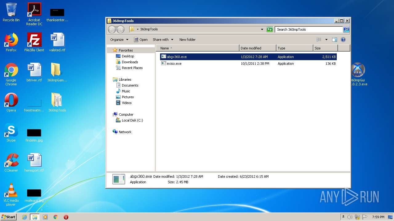Click the search magnifier icon

pyautogui.click(x=346, y=29)
